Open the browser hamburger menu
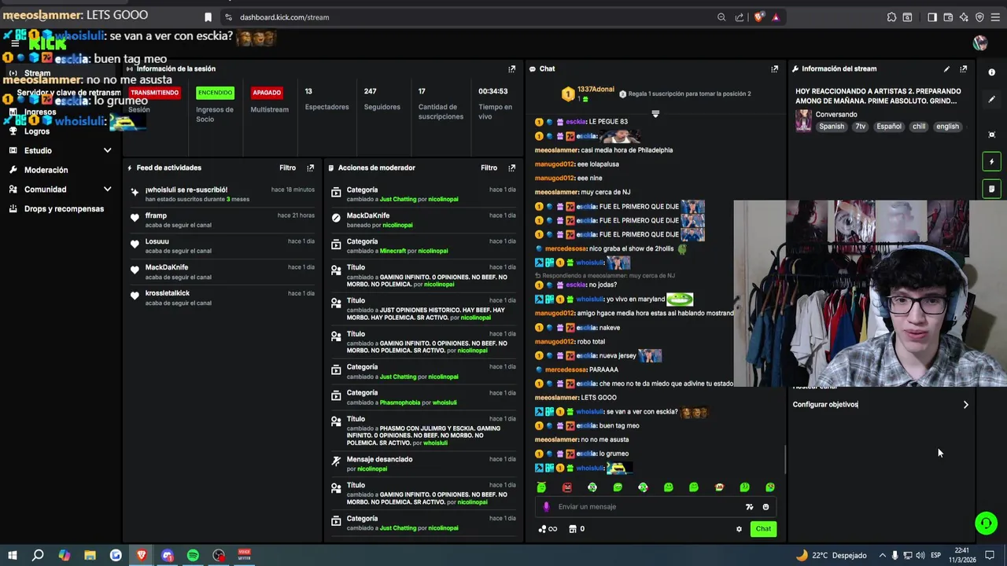This screenshot has height=566, width=1007. click(996, 17)
